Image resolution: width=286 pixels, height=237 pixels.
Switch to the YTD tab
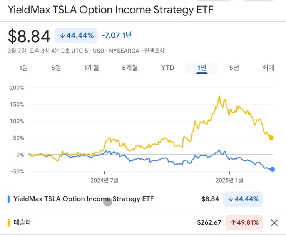167,68
